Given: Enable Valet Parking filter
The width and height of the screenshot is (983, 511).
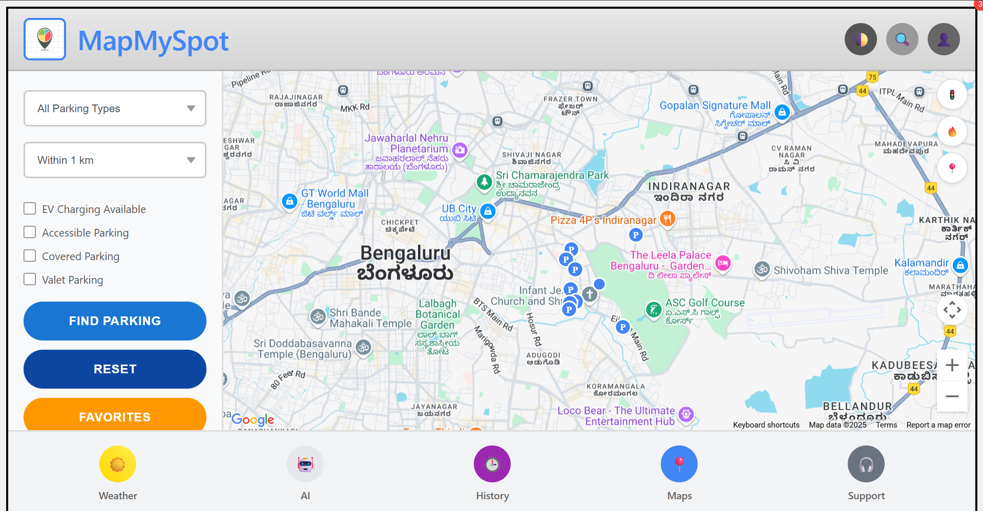Looking at the screenshot, I should (30, 279).
